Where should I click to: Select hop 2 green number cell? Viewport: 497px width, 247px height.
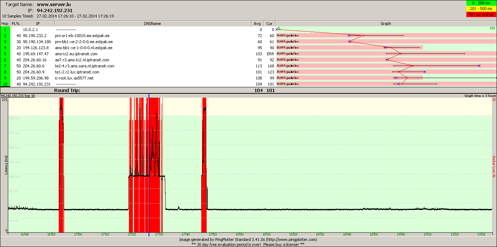pos(5,36)
